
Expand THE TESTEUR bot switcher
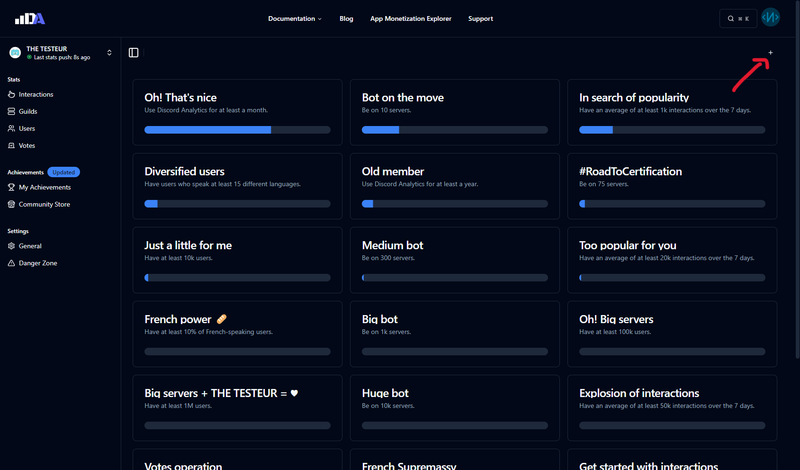tap(109, 53)
